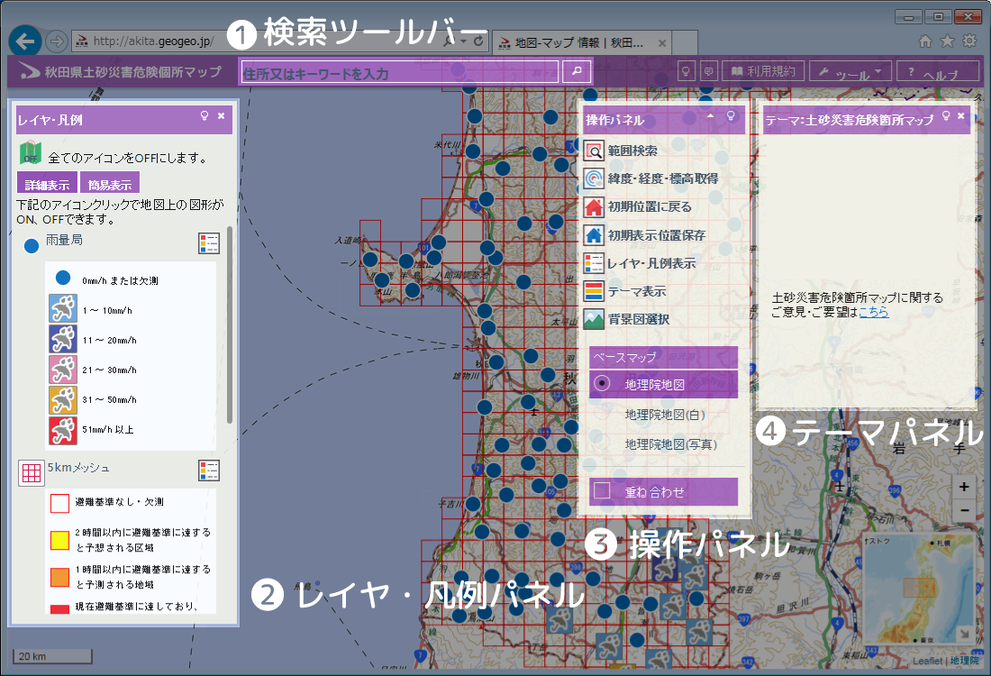Click the browser forward button
Viewport: 991px width, 676px height.
[x=57, y=41]
